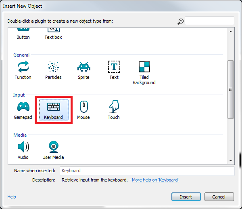Click the plugin search field
The width and height of the screenshot is (242, 209).
(209, 21)
